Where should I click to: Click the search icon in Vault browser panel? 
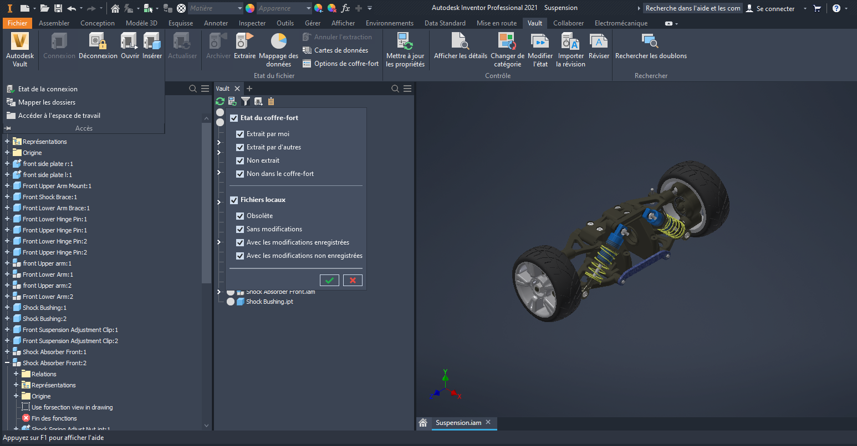[395, 89]
